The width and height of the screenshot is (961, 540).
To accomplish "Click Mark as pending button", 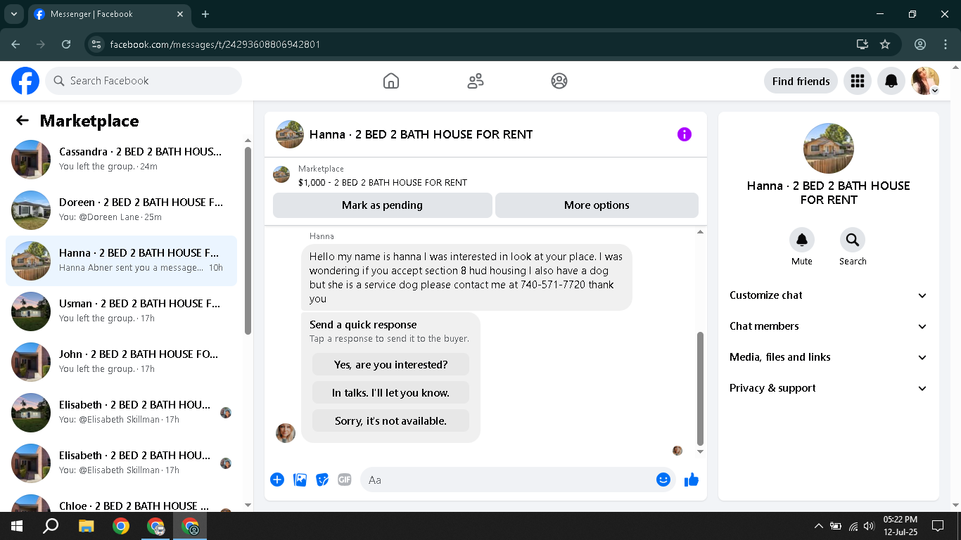I will tap(382, 205).
